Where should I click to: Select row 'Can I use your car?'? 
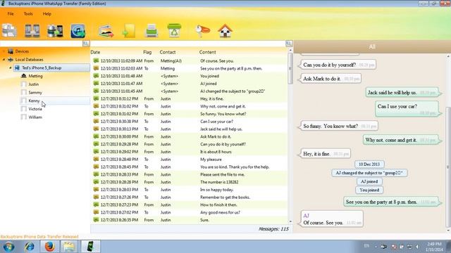point(189,122)
